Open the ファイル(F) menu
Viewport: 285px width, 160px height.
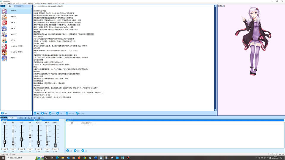tap(3, 4)
